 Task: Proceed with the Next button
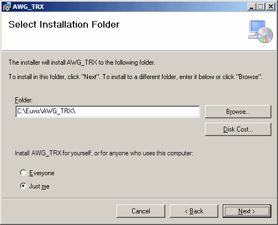pyautogui.click(x=247, y=211)
